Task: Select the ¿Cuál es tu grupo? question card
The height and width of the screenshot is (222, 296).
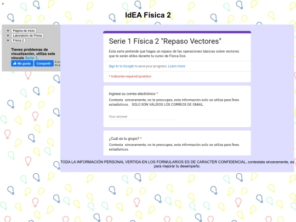Action: pos(177,143)
